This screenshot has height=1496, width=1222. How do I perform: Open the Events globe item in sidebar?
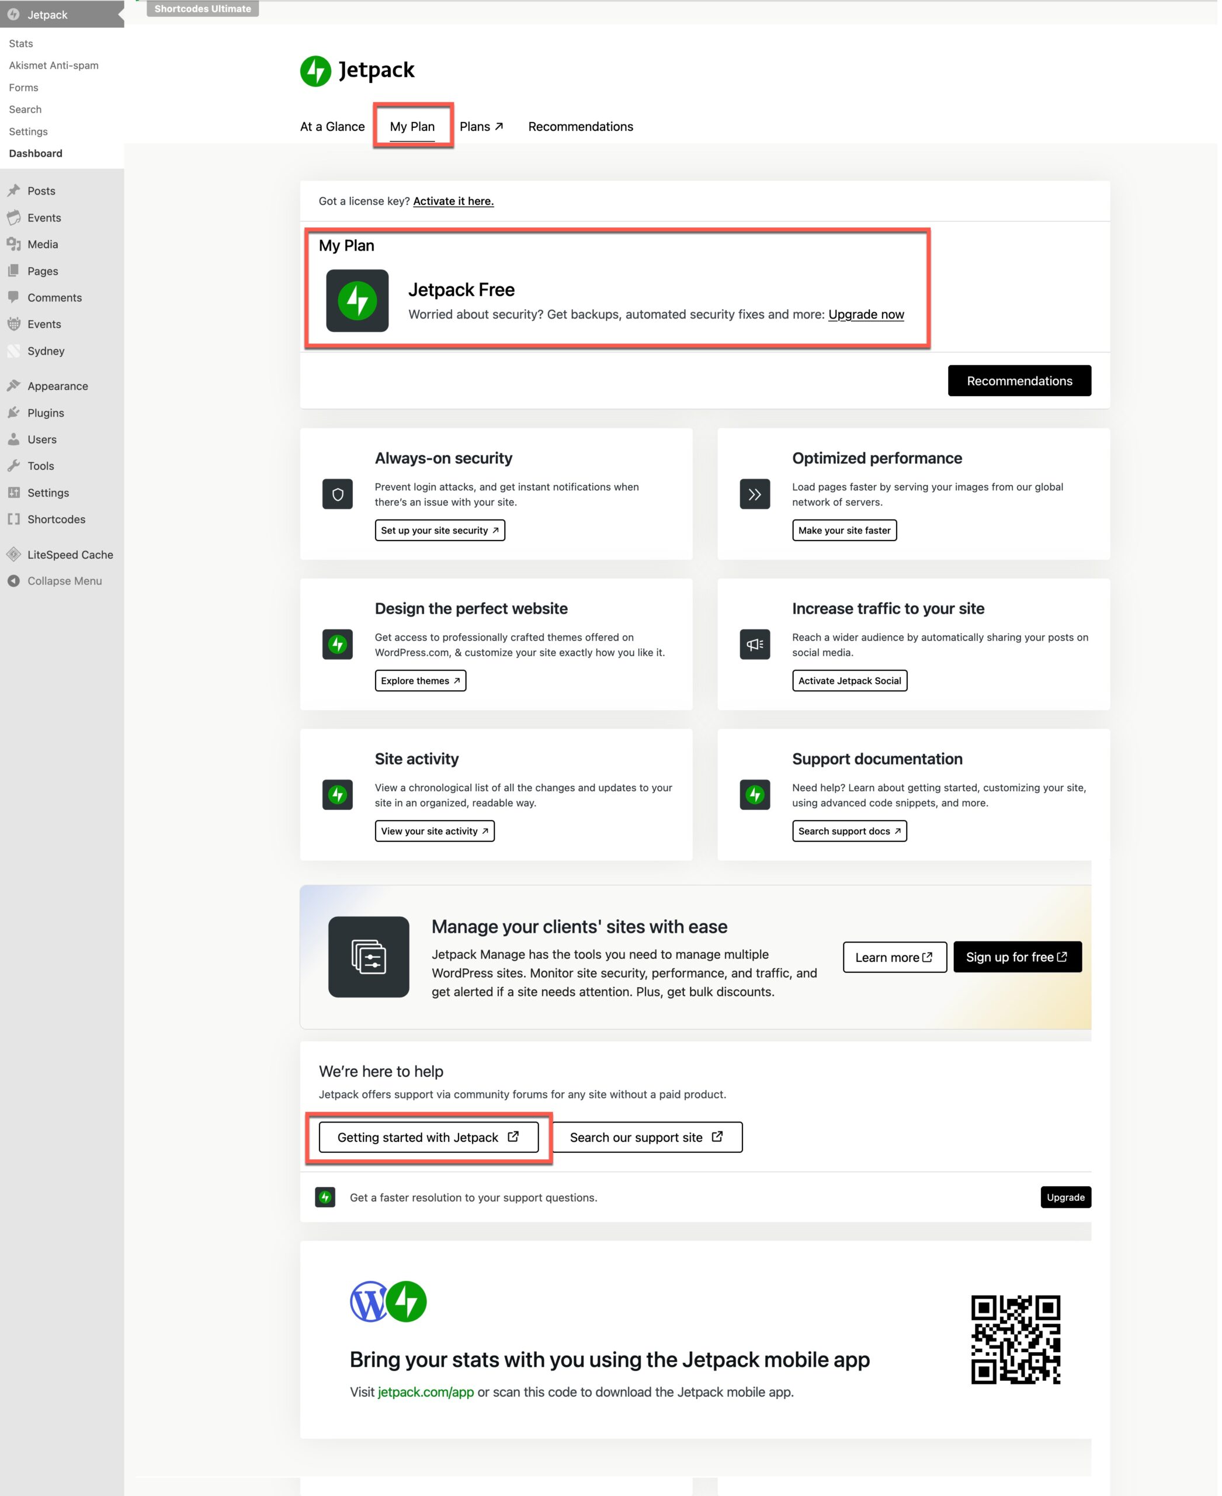44,325
